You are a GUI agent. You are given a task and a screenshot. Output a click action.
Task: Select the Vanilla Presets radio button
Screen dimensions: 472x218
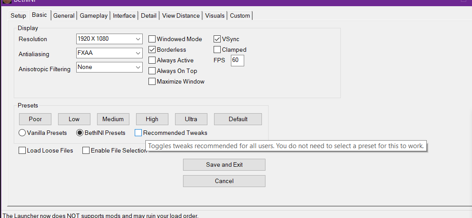(x=22, y=133)
